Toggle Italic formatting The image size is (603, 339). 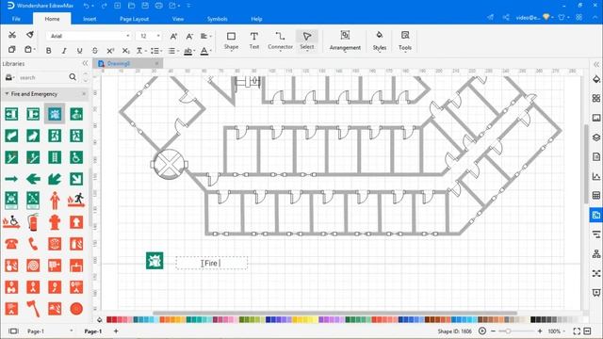[64, 50]
